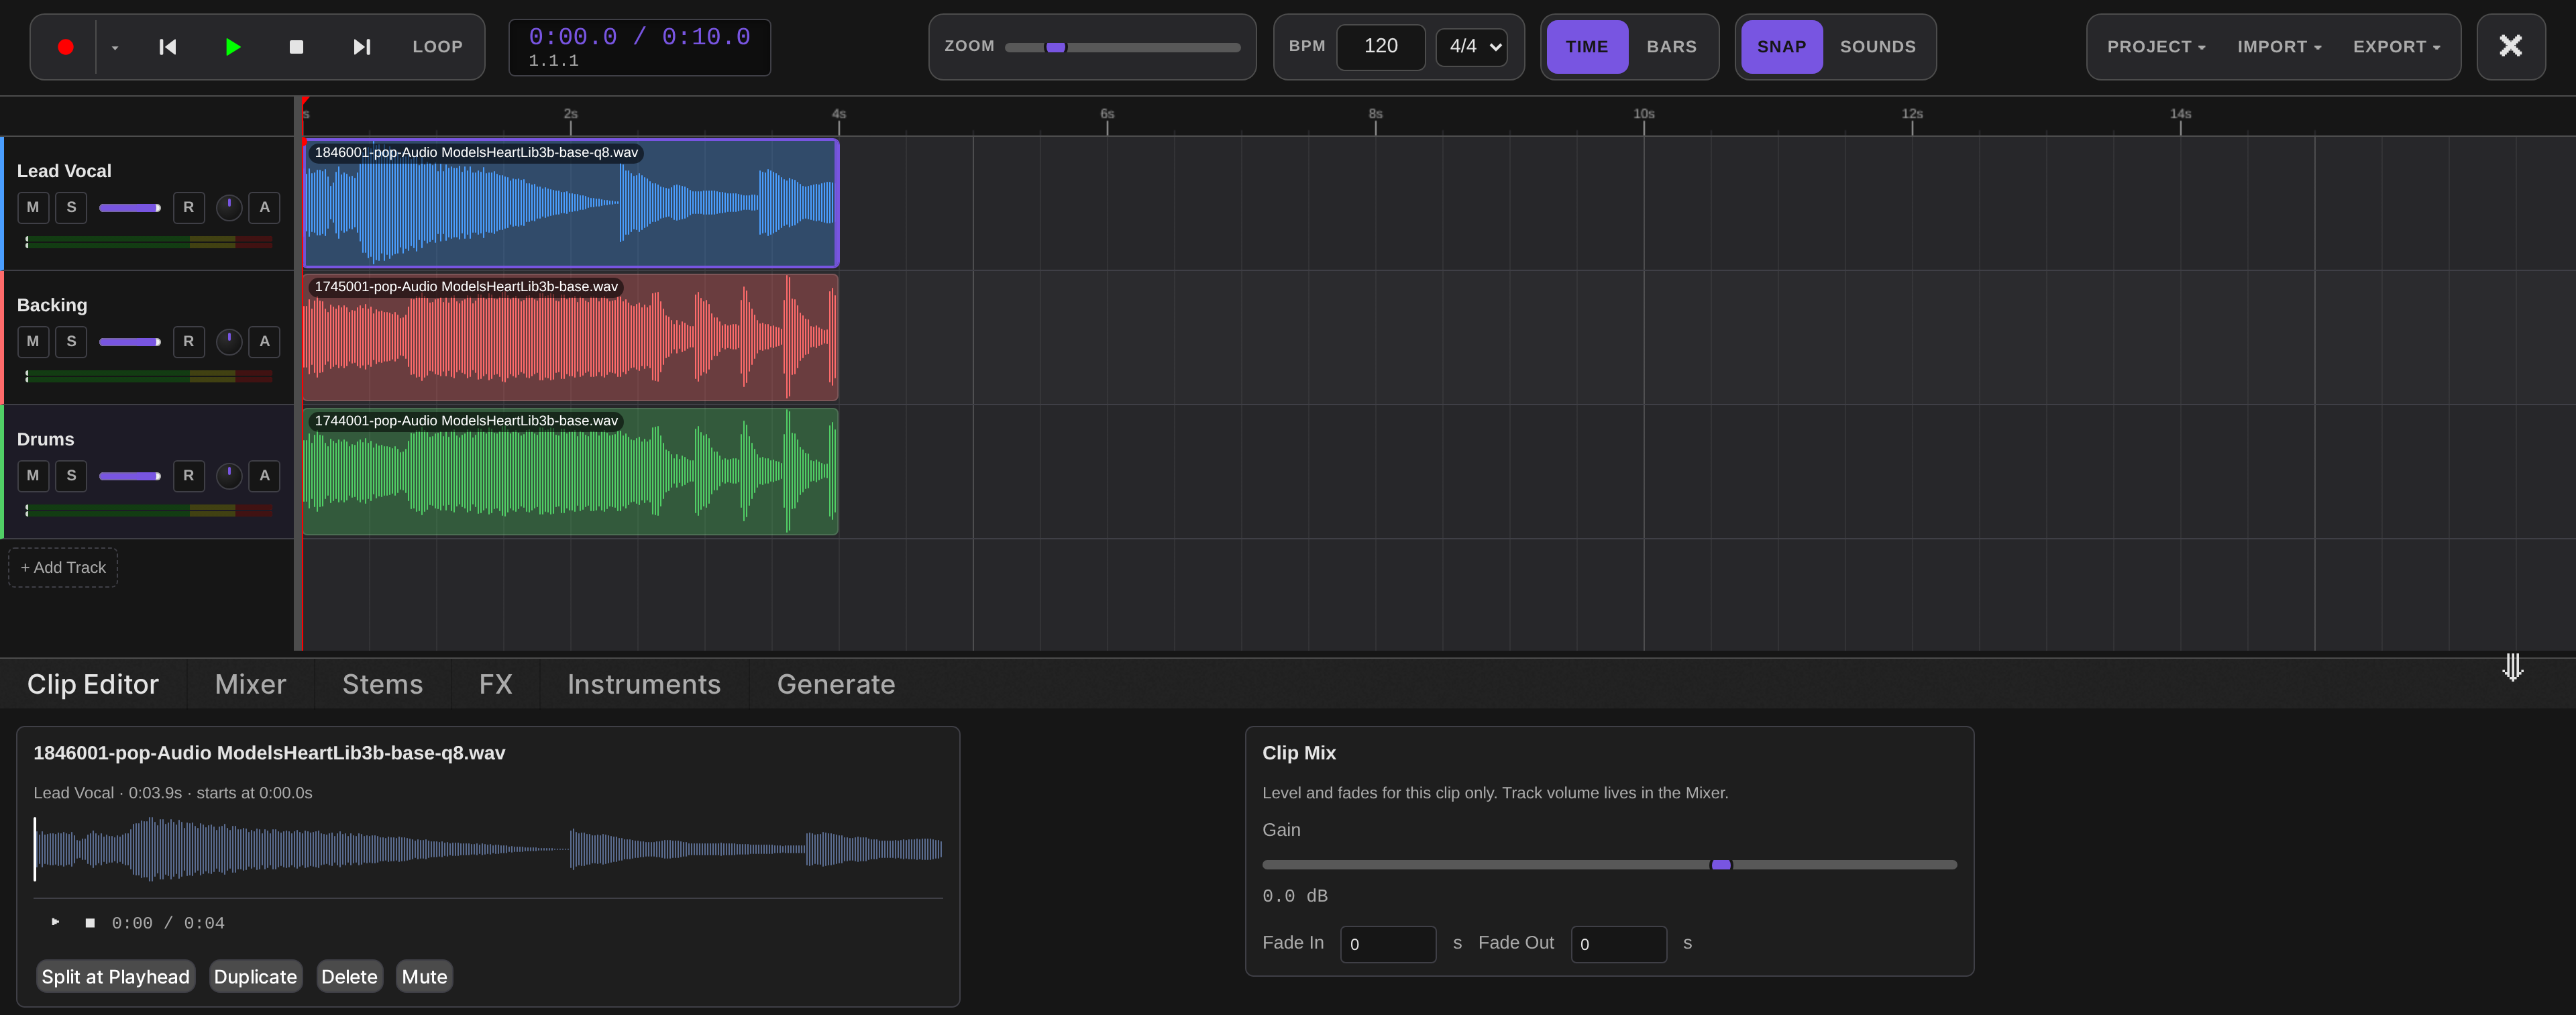
Task: Solo the Lead Vocal track
Action: click(71, 207)
